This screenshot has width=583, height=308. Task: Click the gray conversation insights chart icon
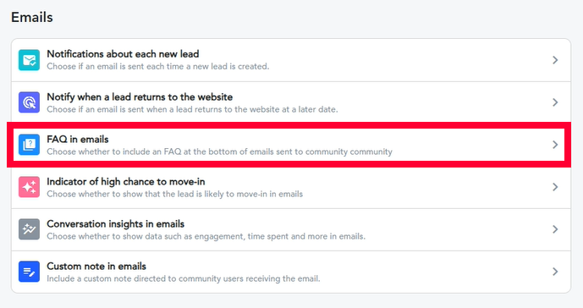[x=29, y=229]
